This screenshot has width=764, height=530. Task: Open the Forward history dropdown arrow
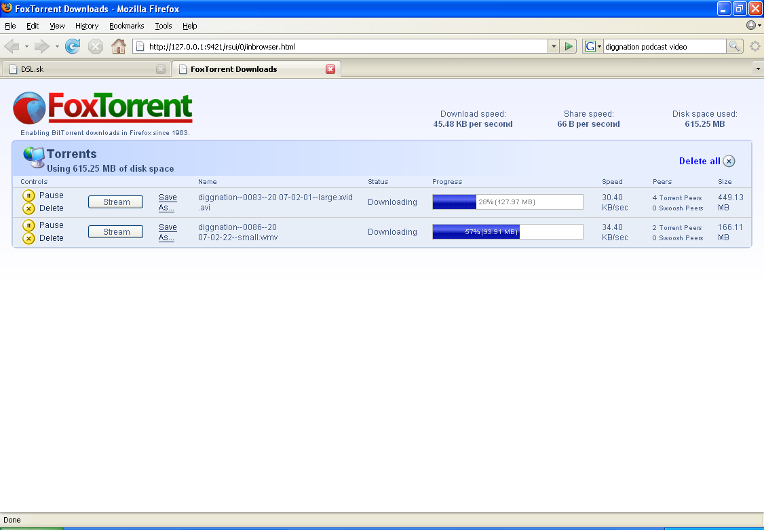[57, 47]
